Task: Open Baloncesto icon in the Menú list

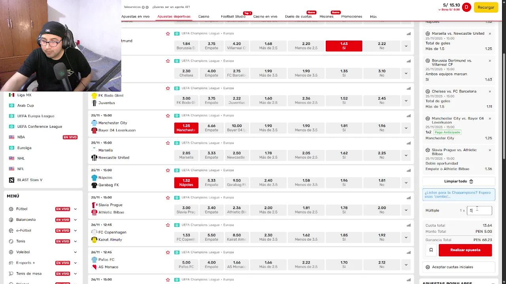Action: [11, 220]
